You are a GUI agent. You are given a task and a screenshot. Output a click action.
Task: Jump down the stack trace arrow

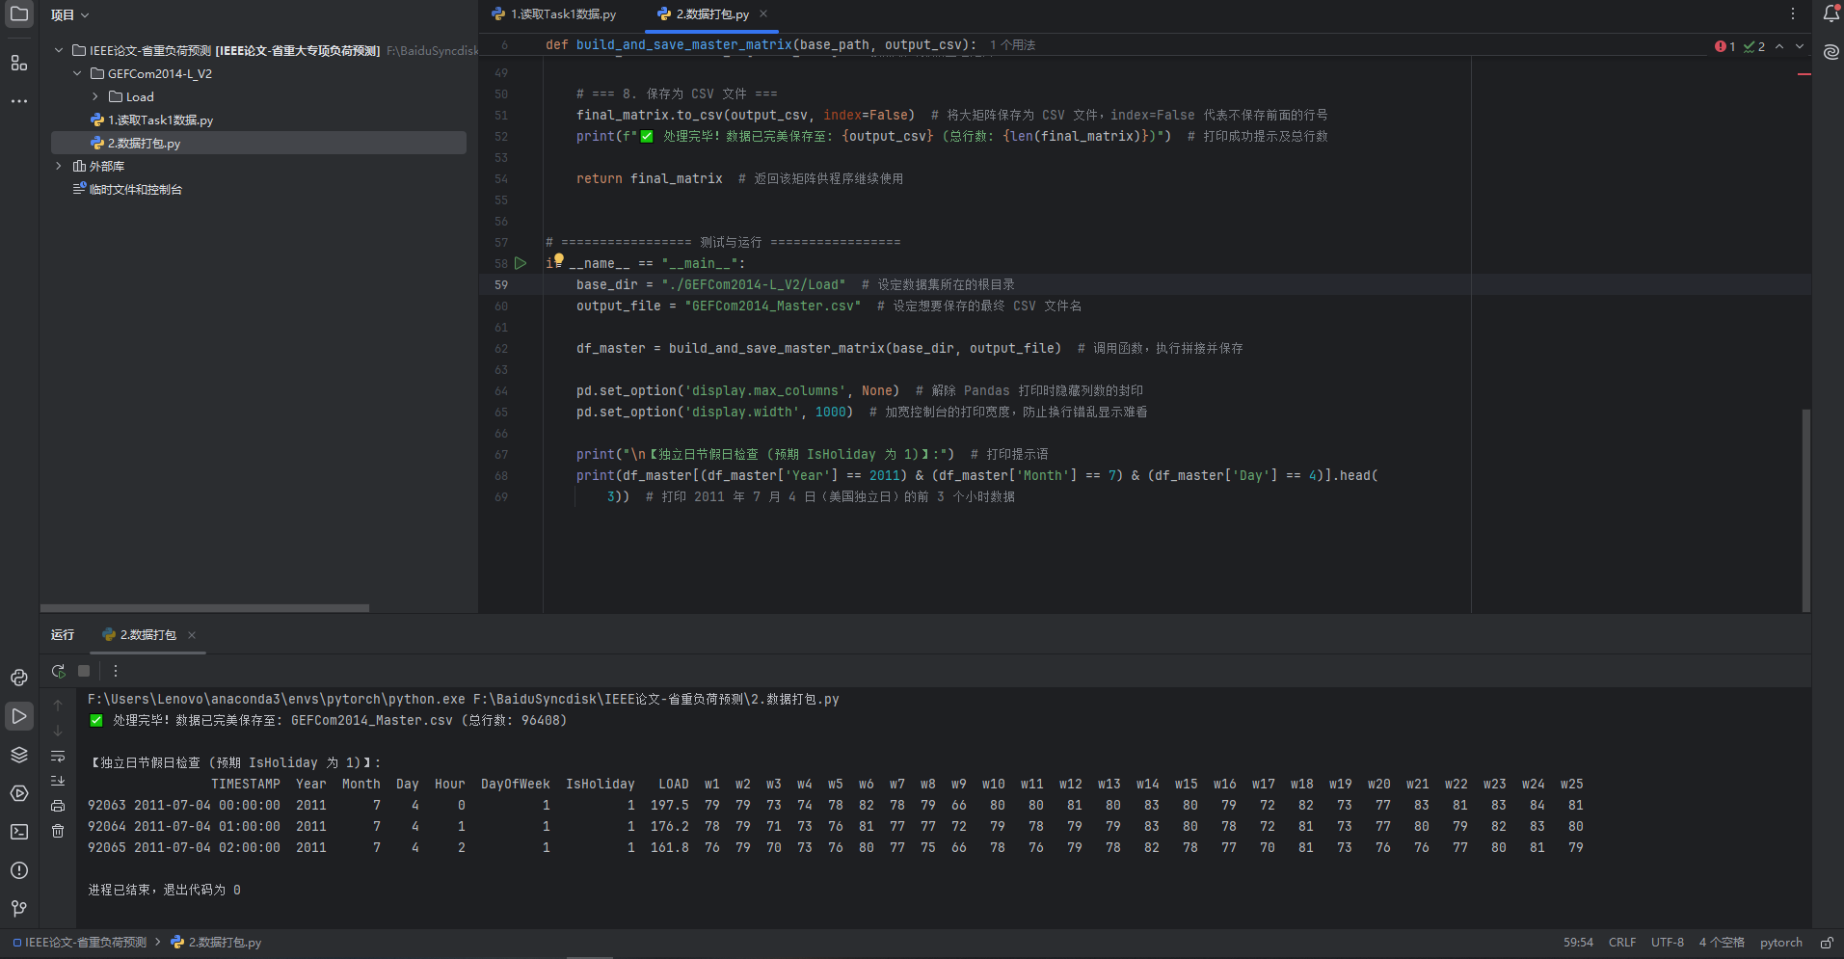(58, 731)
